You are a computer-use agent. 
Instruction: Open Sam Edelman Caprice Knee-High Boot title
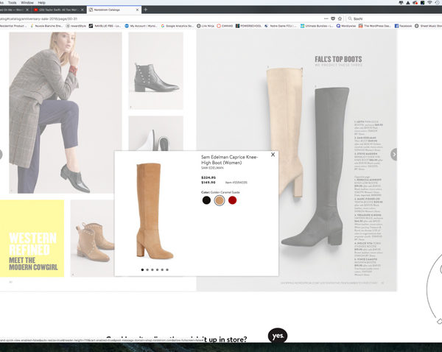tap(229, 160)
